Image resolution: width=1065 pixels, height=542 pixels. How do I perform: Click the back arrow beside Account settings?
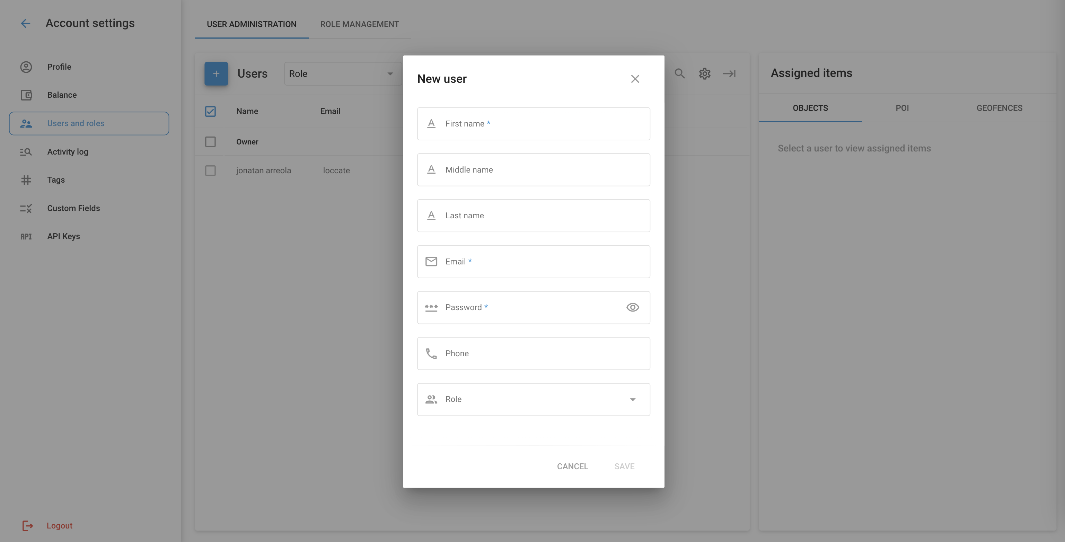coord(26,24)
